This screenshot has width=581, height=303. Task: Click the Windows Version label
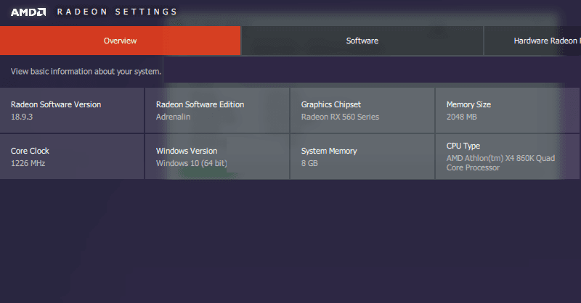[x=187, y=151]
